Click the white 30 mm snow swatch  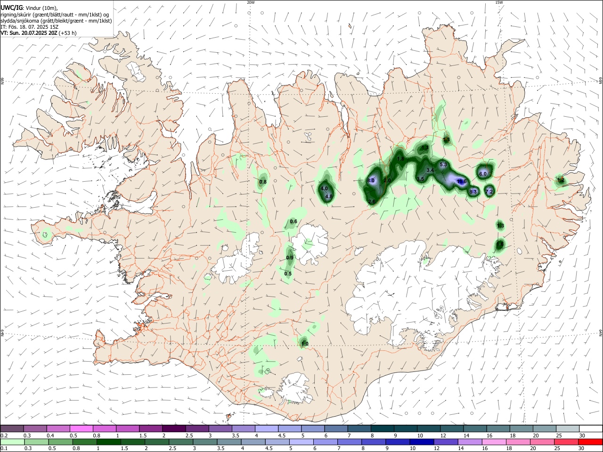[x=591, y=429]
